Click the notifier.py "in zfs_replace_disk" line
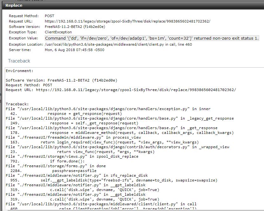Image resolution: width=264 pixels, height=211 pixels. [x=77, y=175]
